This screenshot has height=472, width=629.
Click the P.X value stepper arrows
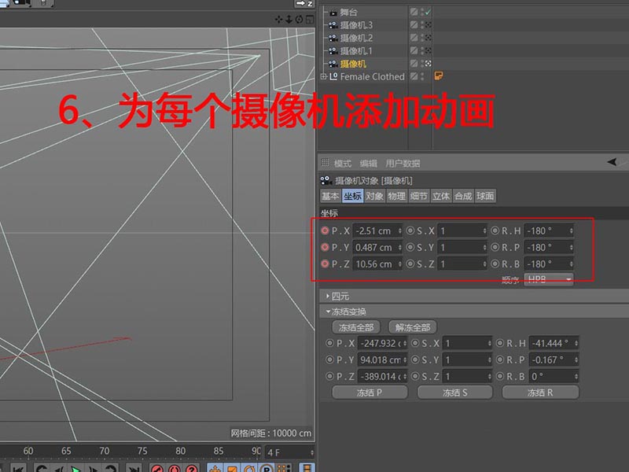point(401,230)
